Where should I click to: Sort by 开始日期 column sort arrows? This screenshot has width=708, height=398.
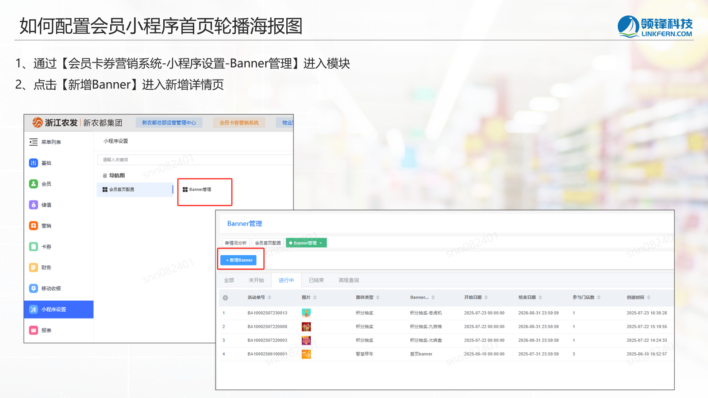[x=486, y=298]
